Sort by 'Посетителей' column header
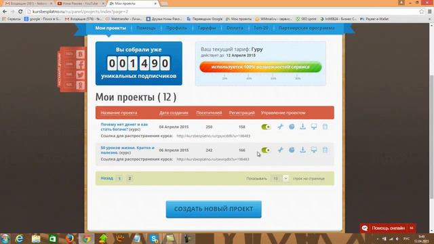The image size is (434, 244). pos(209,113)
